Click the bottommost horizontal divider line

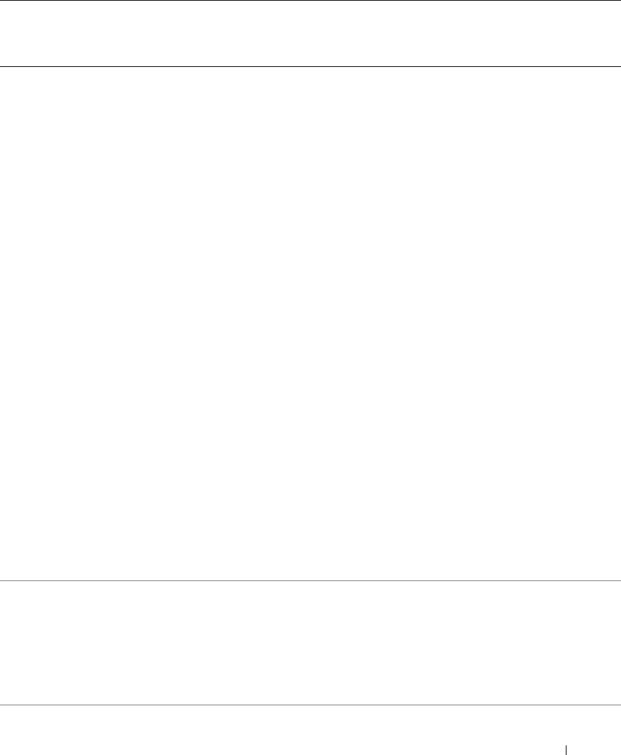click(310, 705)
